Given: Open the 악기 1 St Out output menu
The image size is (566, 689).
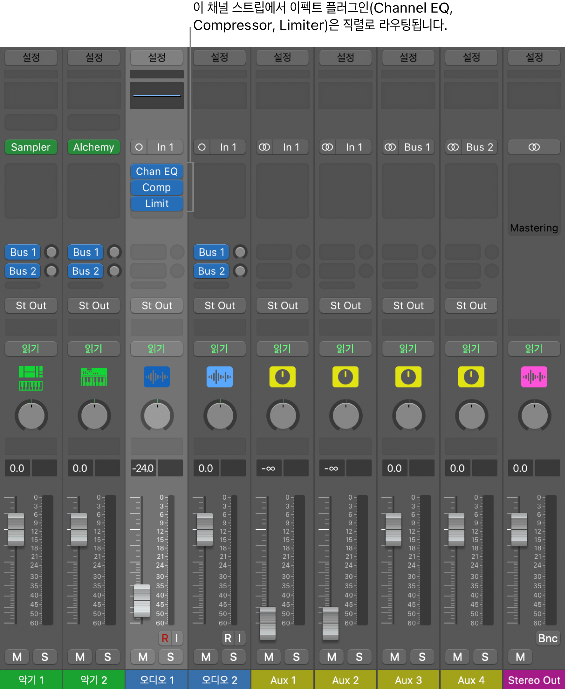Looking at the screenshot, I should 31,305.
